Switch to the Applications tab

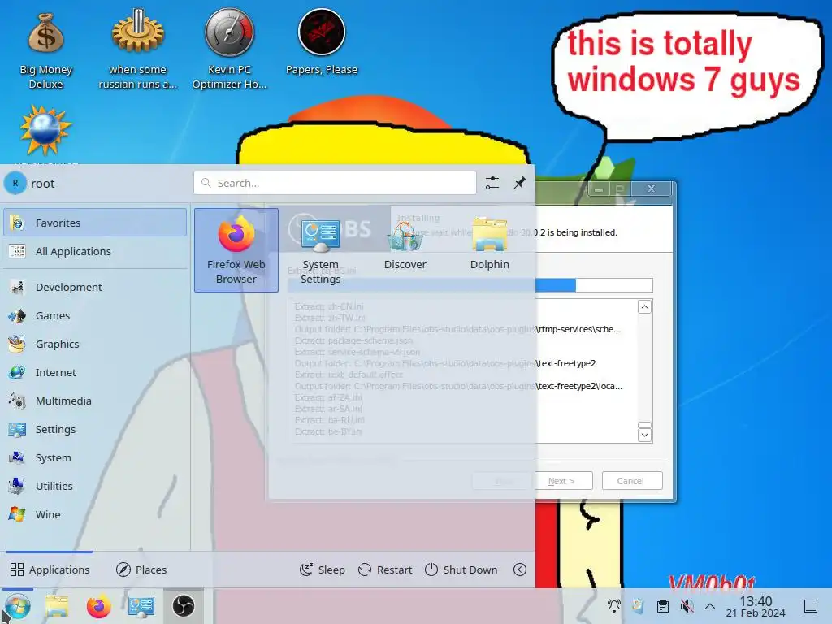50,570
